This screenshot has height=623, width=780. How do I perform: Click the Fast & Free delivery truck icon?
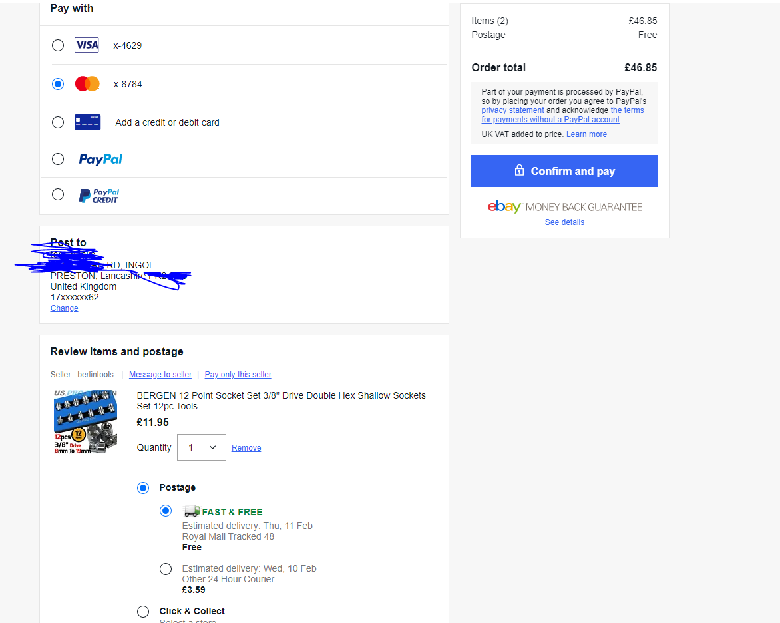click(191, 511)
